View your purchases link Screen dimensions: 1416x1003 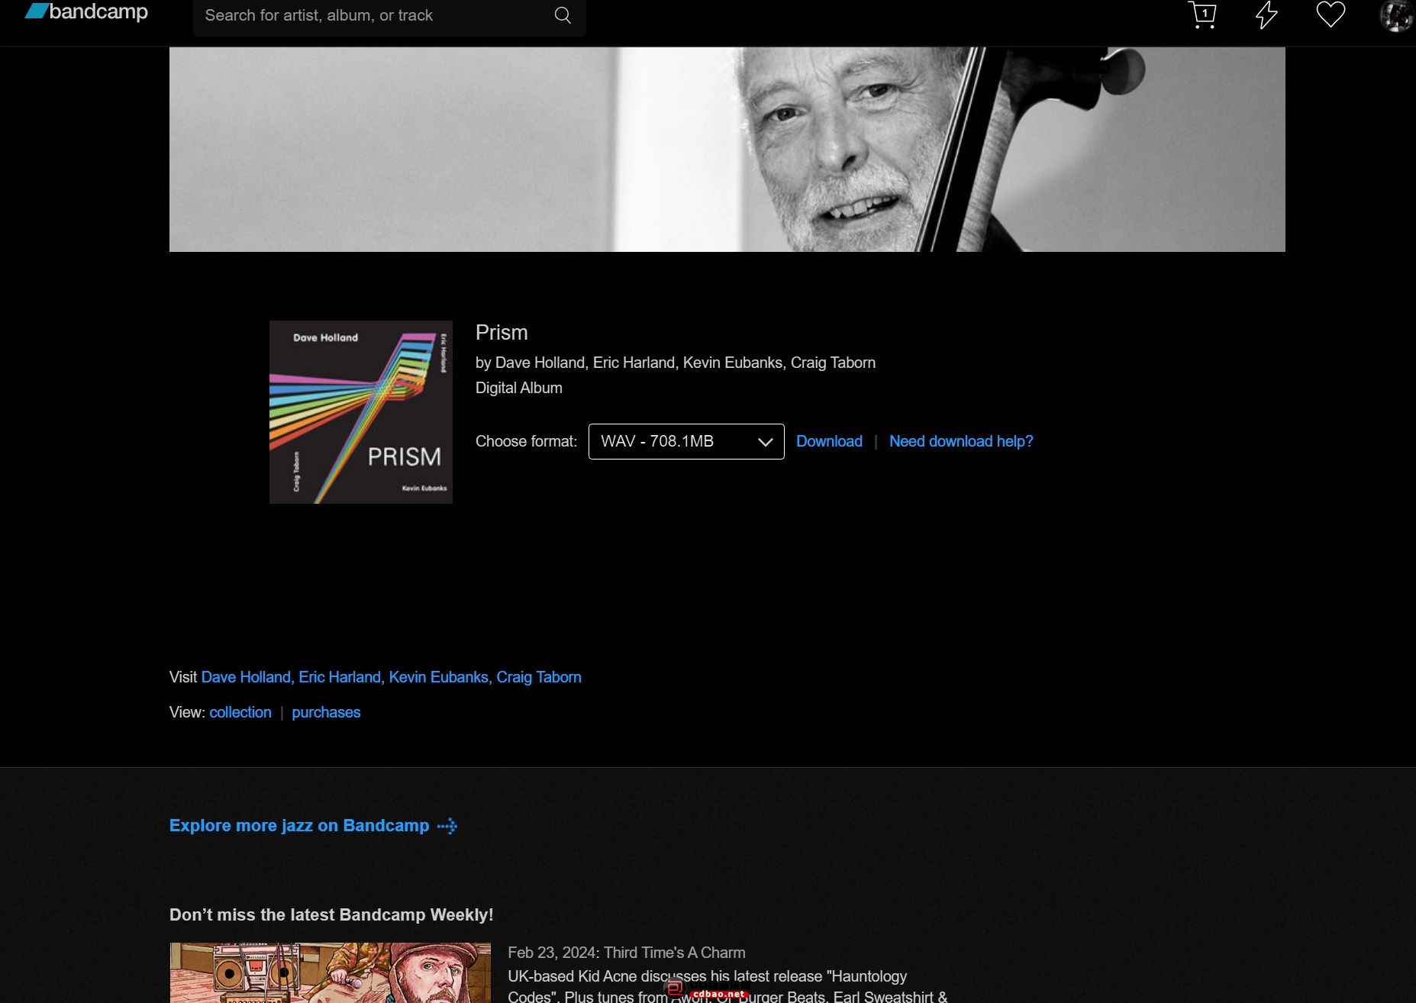tap(326, 712)
